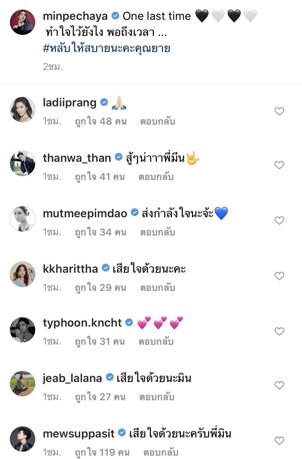302x459 pixels.
Task: View the 48 likes on ladiiprang's comment
Action: coord(101,122)
